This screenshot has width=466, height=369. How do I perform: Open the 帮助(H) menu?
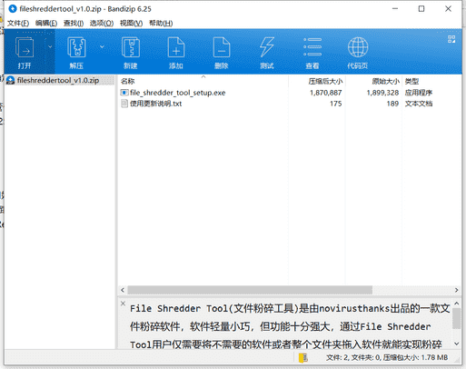click(x=161, y=23)
